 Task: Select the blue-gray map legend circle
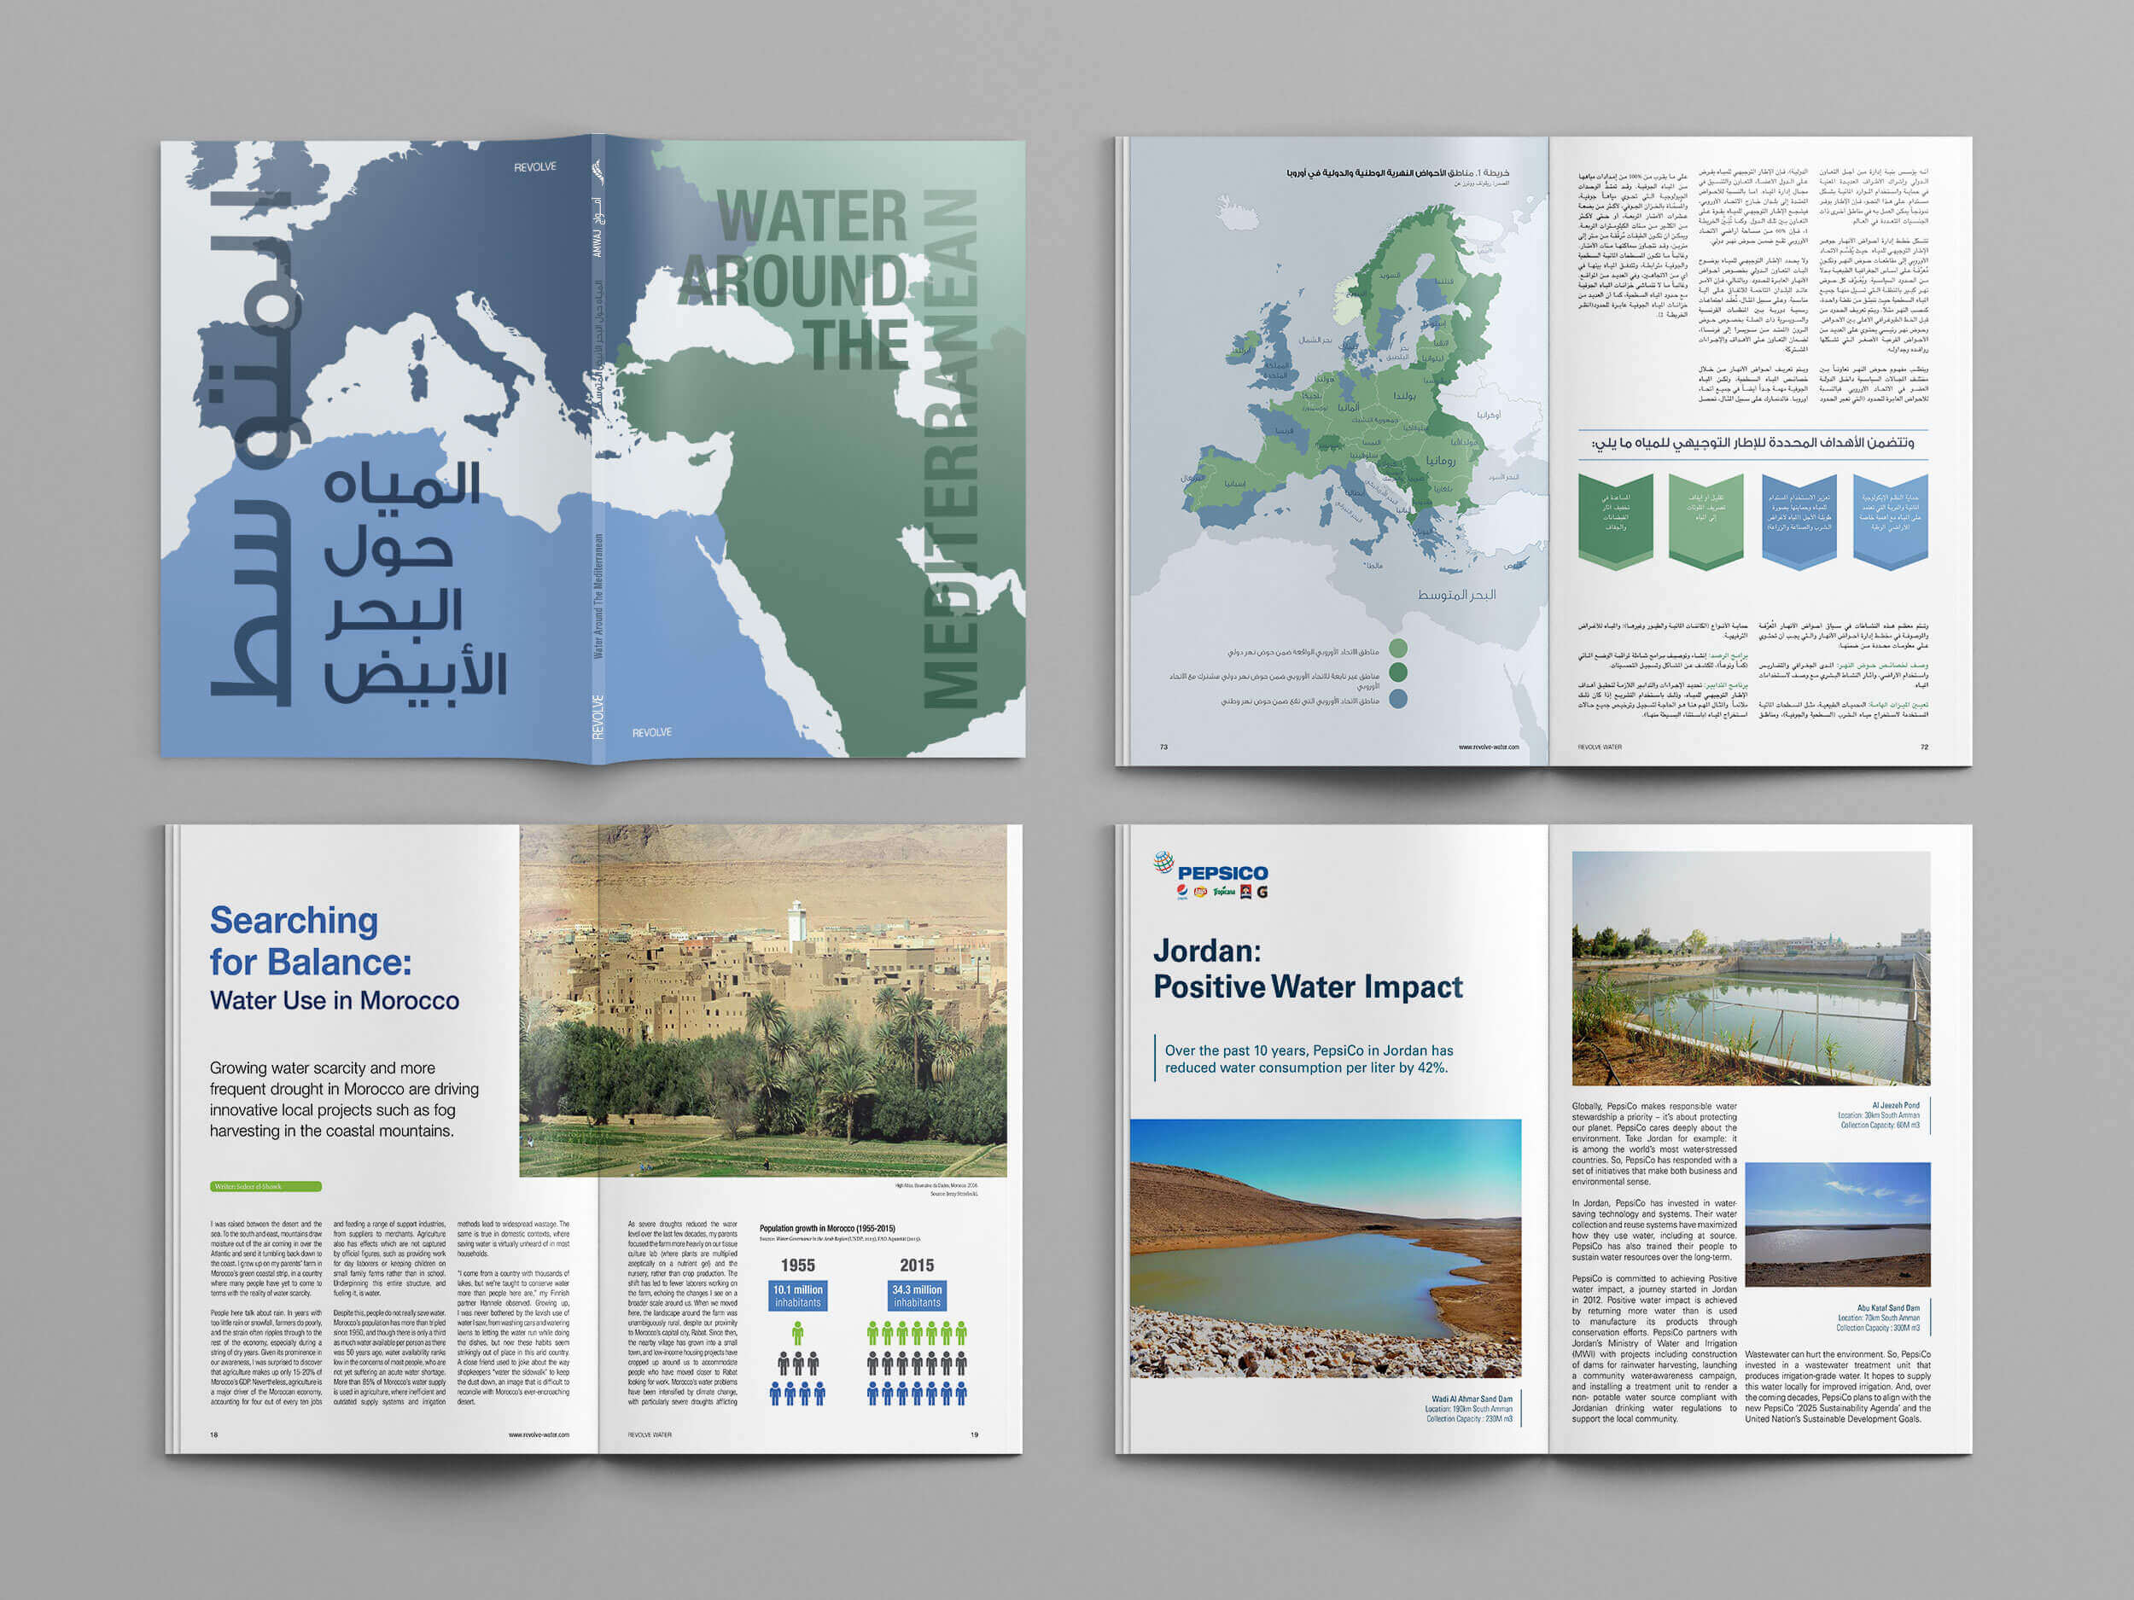coord(1397,699)
